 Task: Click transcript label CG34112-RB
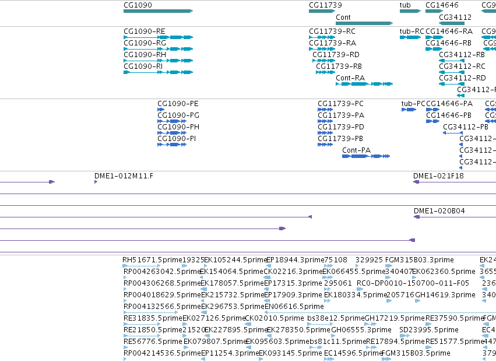(462, 55)
